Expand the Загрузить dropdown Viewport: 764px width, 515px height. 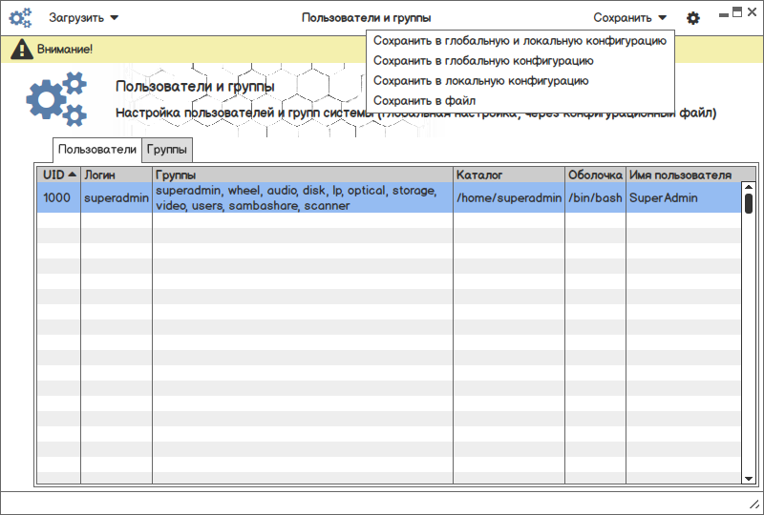pos(84,17)
